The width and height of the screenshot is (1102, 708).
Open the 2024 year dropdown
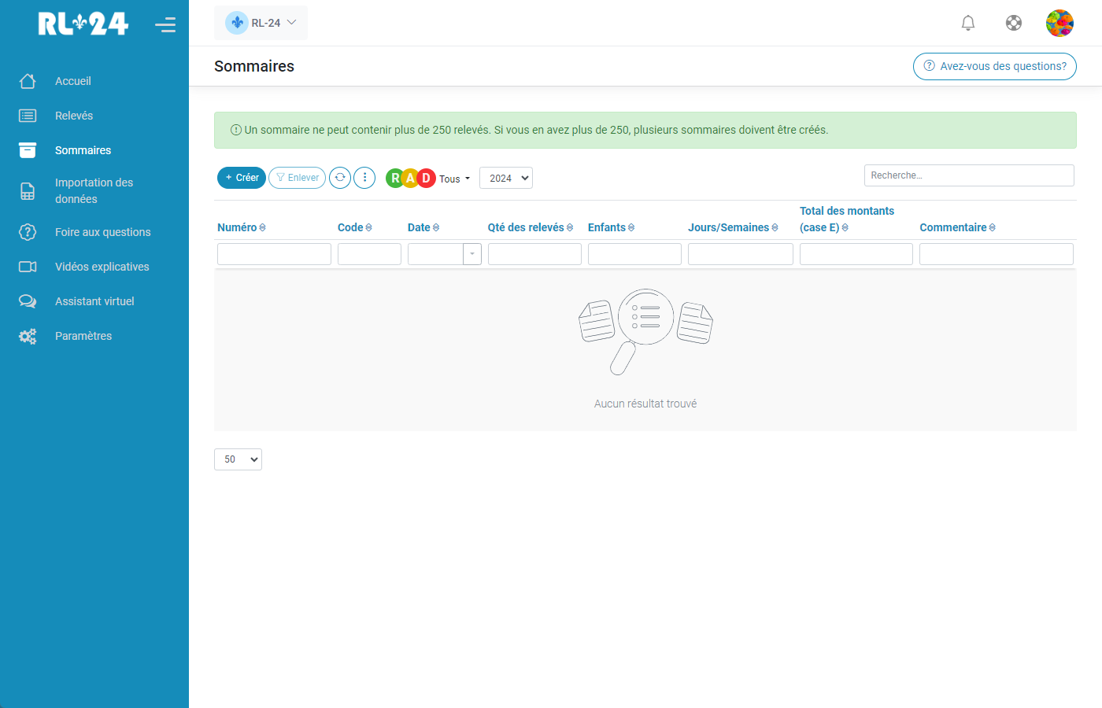pyautogui.click(x=506, y=178)
